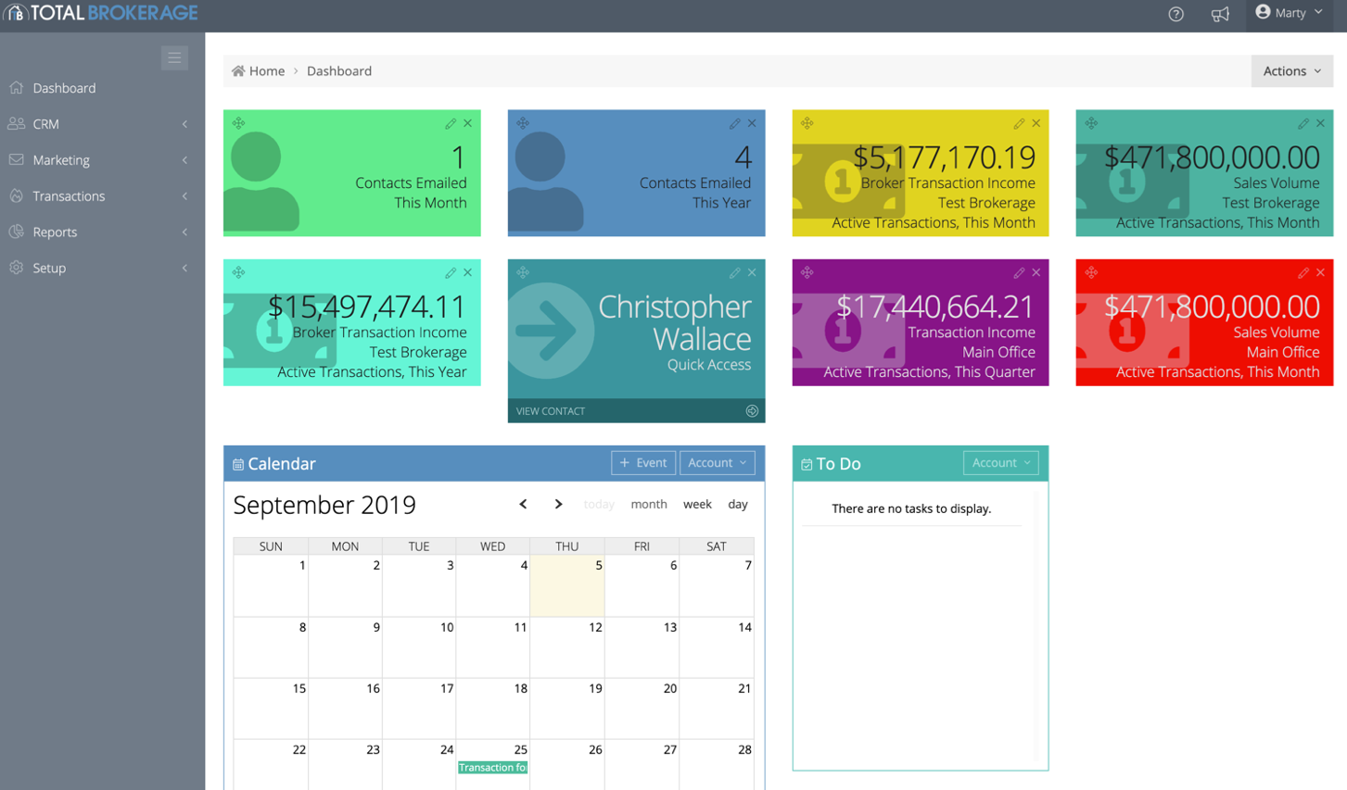This screenshot has width=1347, height=790.
Task: Click move handle on $15,497,474.11 widget
Action: coord(238,272)
